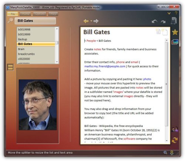Click the note text area scrollbar down arrow

pos(166,141)
